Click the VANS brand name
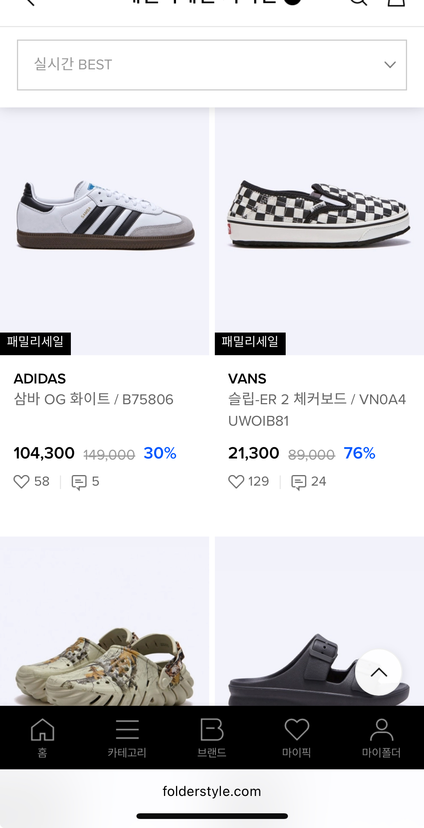This screenshot has width=424, height=828. [x=247, y=379]
